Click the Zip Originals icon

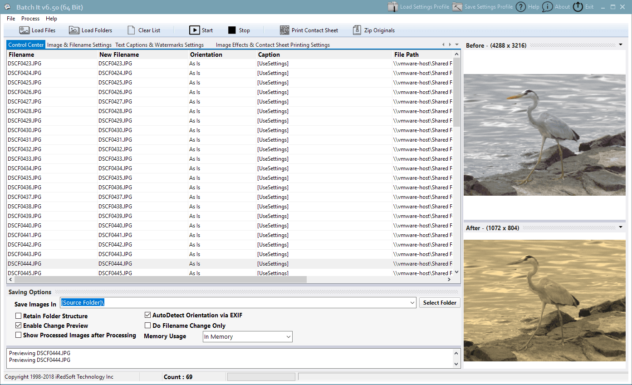pyautogui.click(x=357, y=30)
